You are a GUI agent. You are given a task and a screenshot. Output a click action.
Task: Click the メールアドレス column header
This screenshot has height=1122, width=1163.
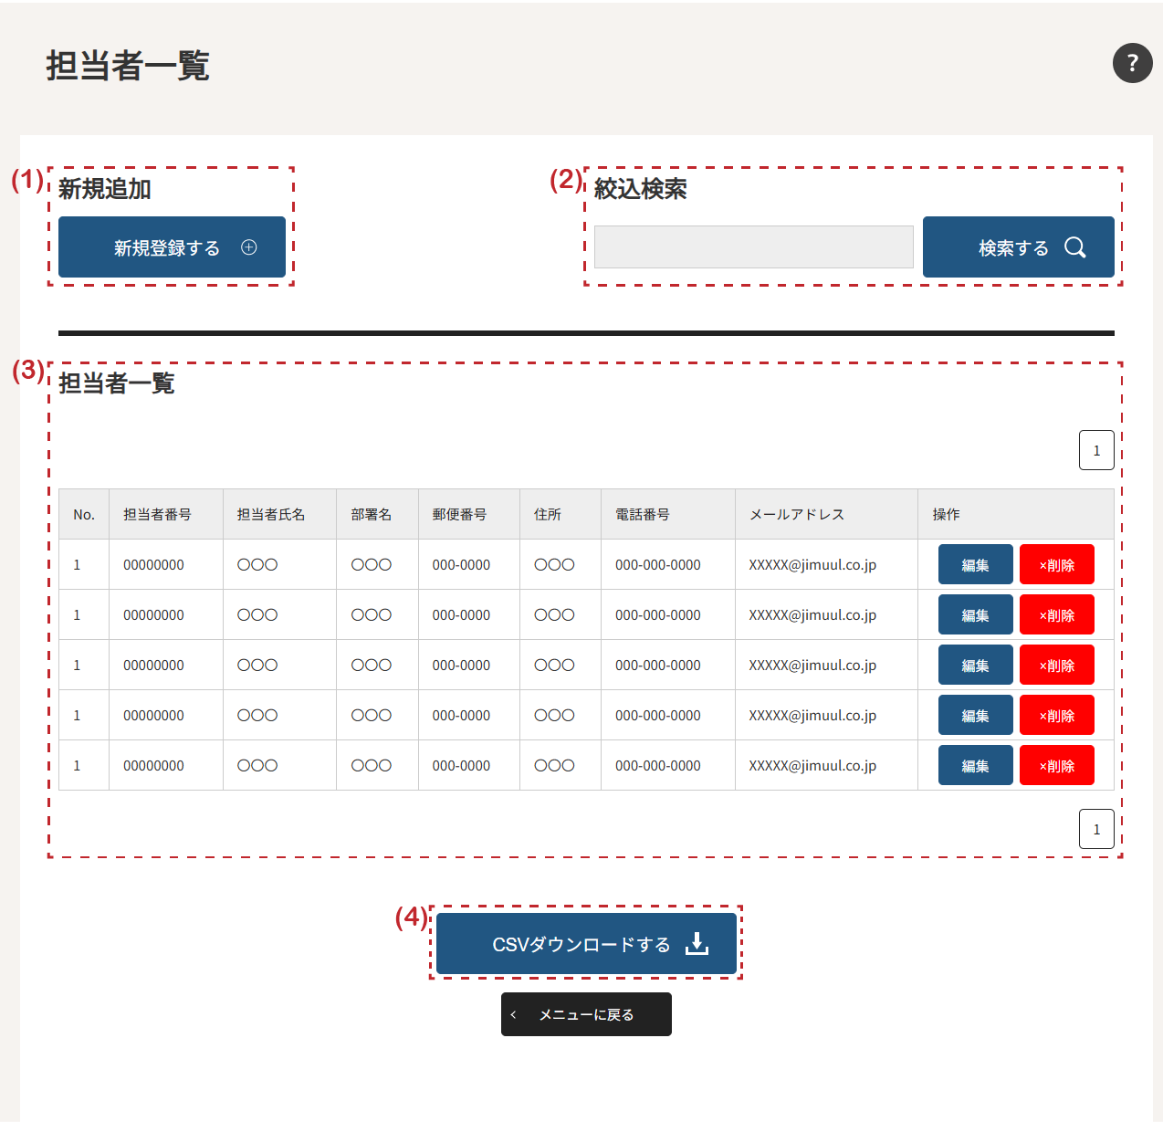coord(796,515)
